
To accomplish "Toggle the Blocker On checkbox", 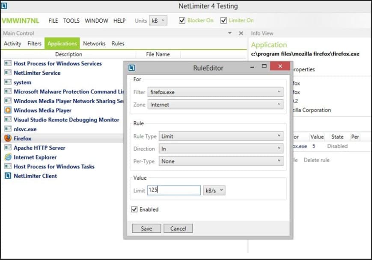I will pyautogui.click(x=182, y=21).
